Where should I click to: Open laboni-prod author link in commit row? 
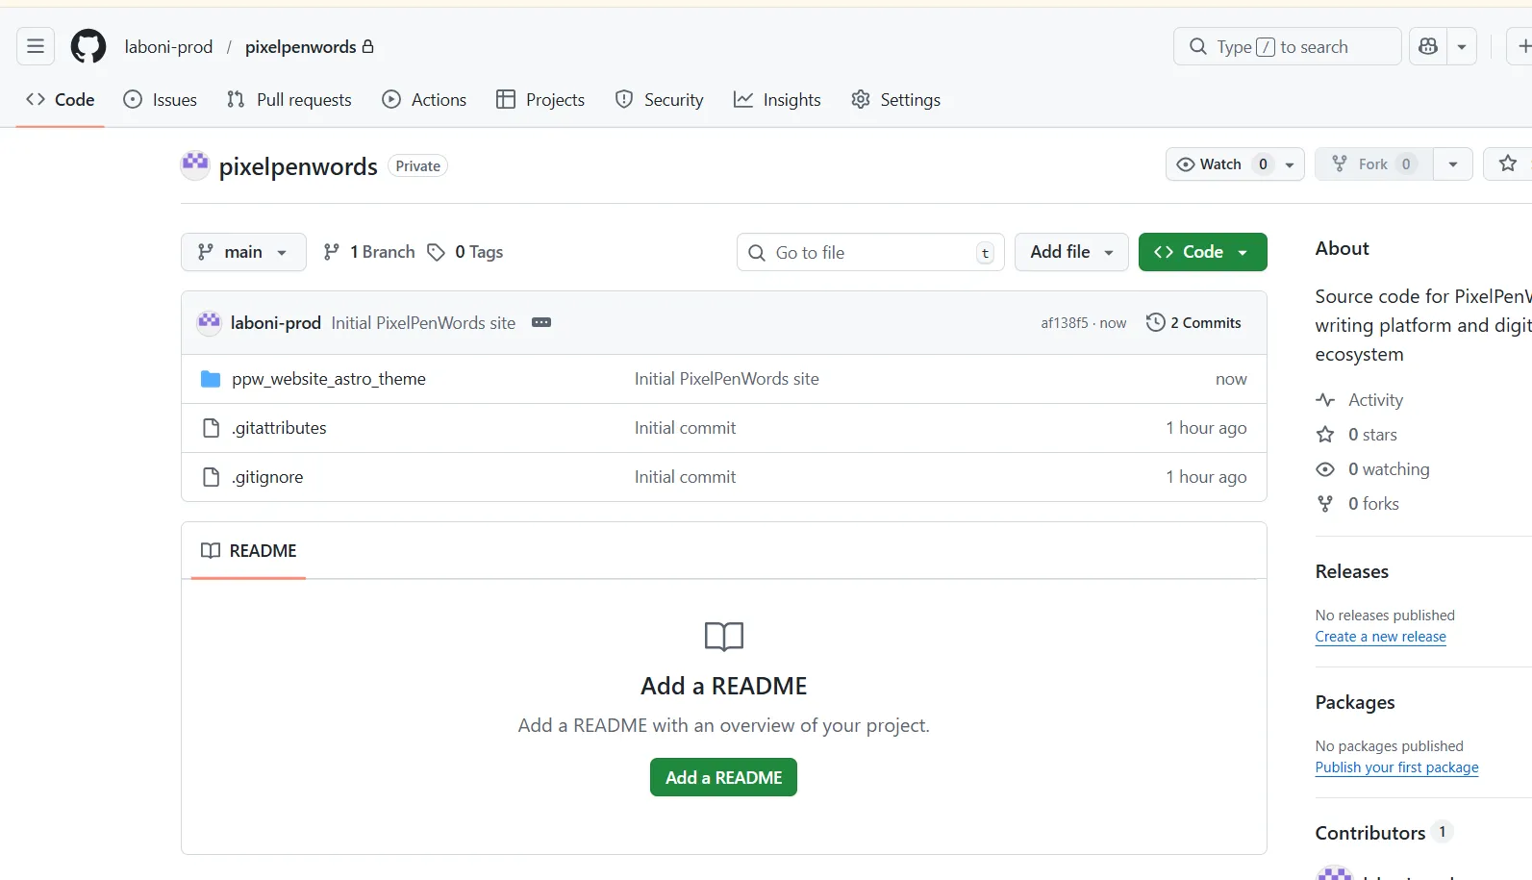pyautogui.click(x=276, y=323)
